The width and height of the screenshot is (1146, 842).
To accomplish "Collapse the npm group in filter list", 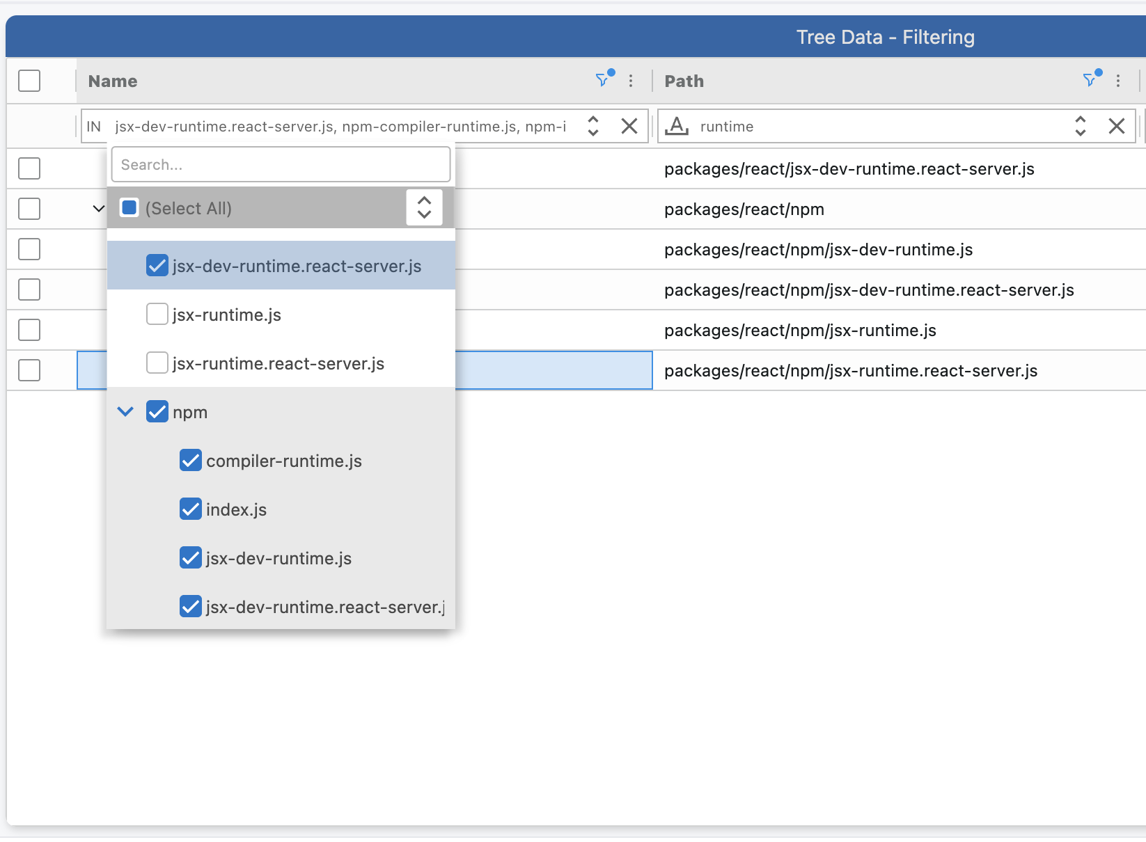I will [126, 412].
